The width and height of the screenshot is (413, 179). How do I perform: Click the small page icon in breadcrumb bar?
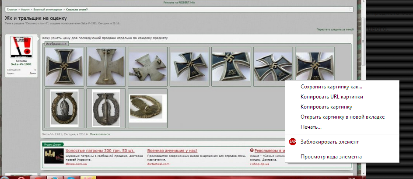[x=350, y=10]
